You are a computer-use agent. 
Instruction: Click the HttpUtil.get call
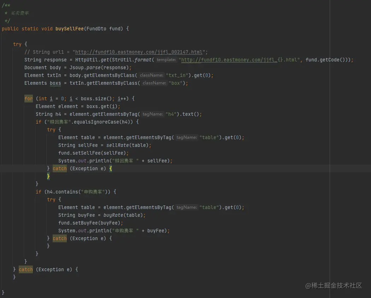pyautogui.click(x=92, y=60)
